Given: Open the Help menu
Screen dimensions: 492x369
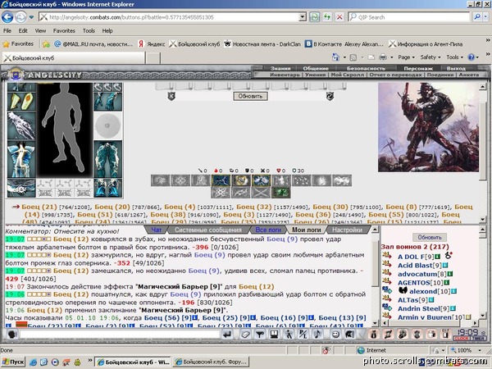Looking at the screenshot, I should point(107,31).
